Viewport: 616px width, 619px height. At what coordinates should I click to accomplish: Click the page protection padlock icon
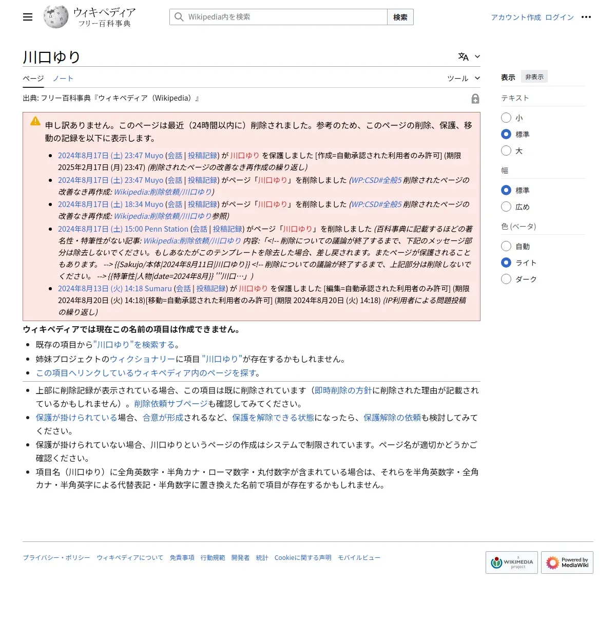475,99
